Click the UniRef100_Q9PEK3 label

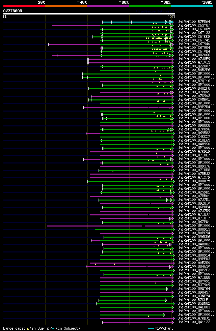[x=194, y=259]
